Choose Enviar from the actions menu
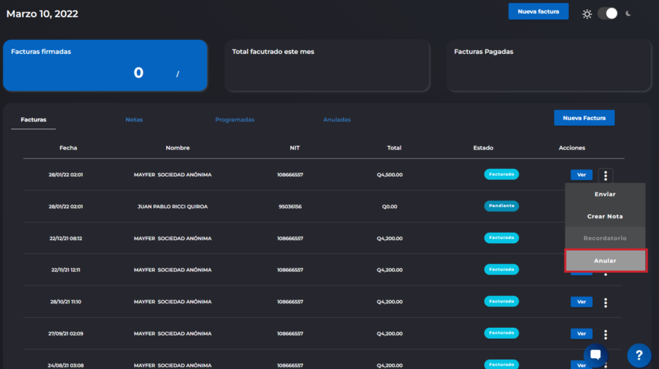 pos(605,194)
